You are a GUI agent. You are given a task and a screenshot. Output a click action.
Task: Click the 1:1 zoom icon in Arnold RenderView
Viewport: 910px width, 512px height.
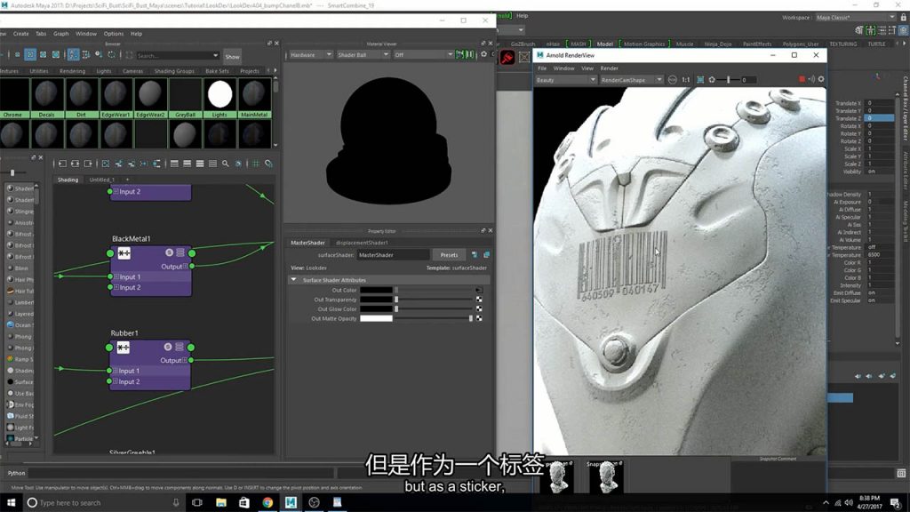tap(685, 79)
